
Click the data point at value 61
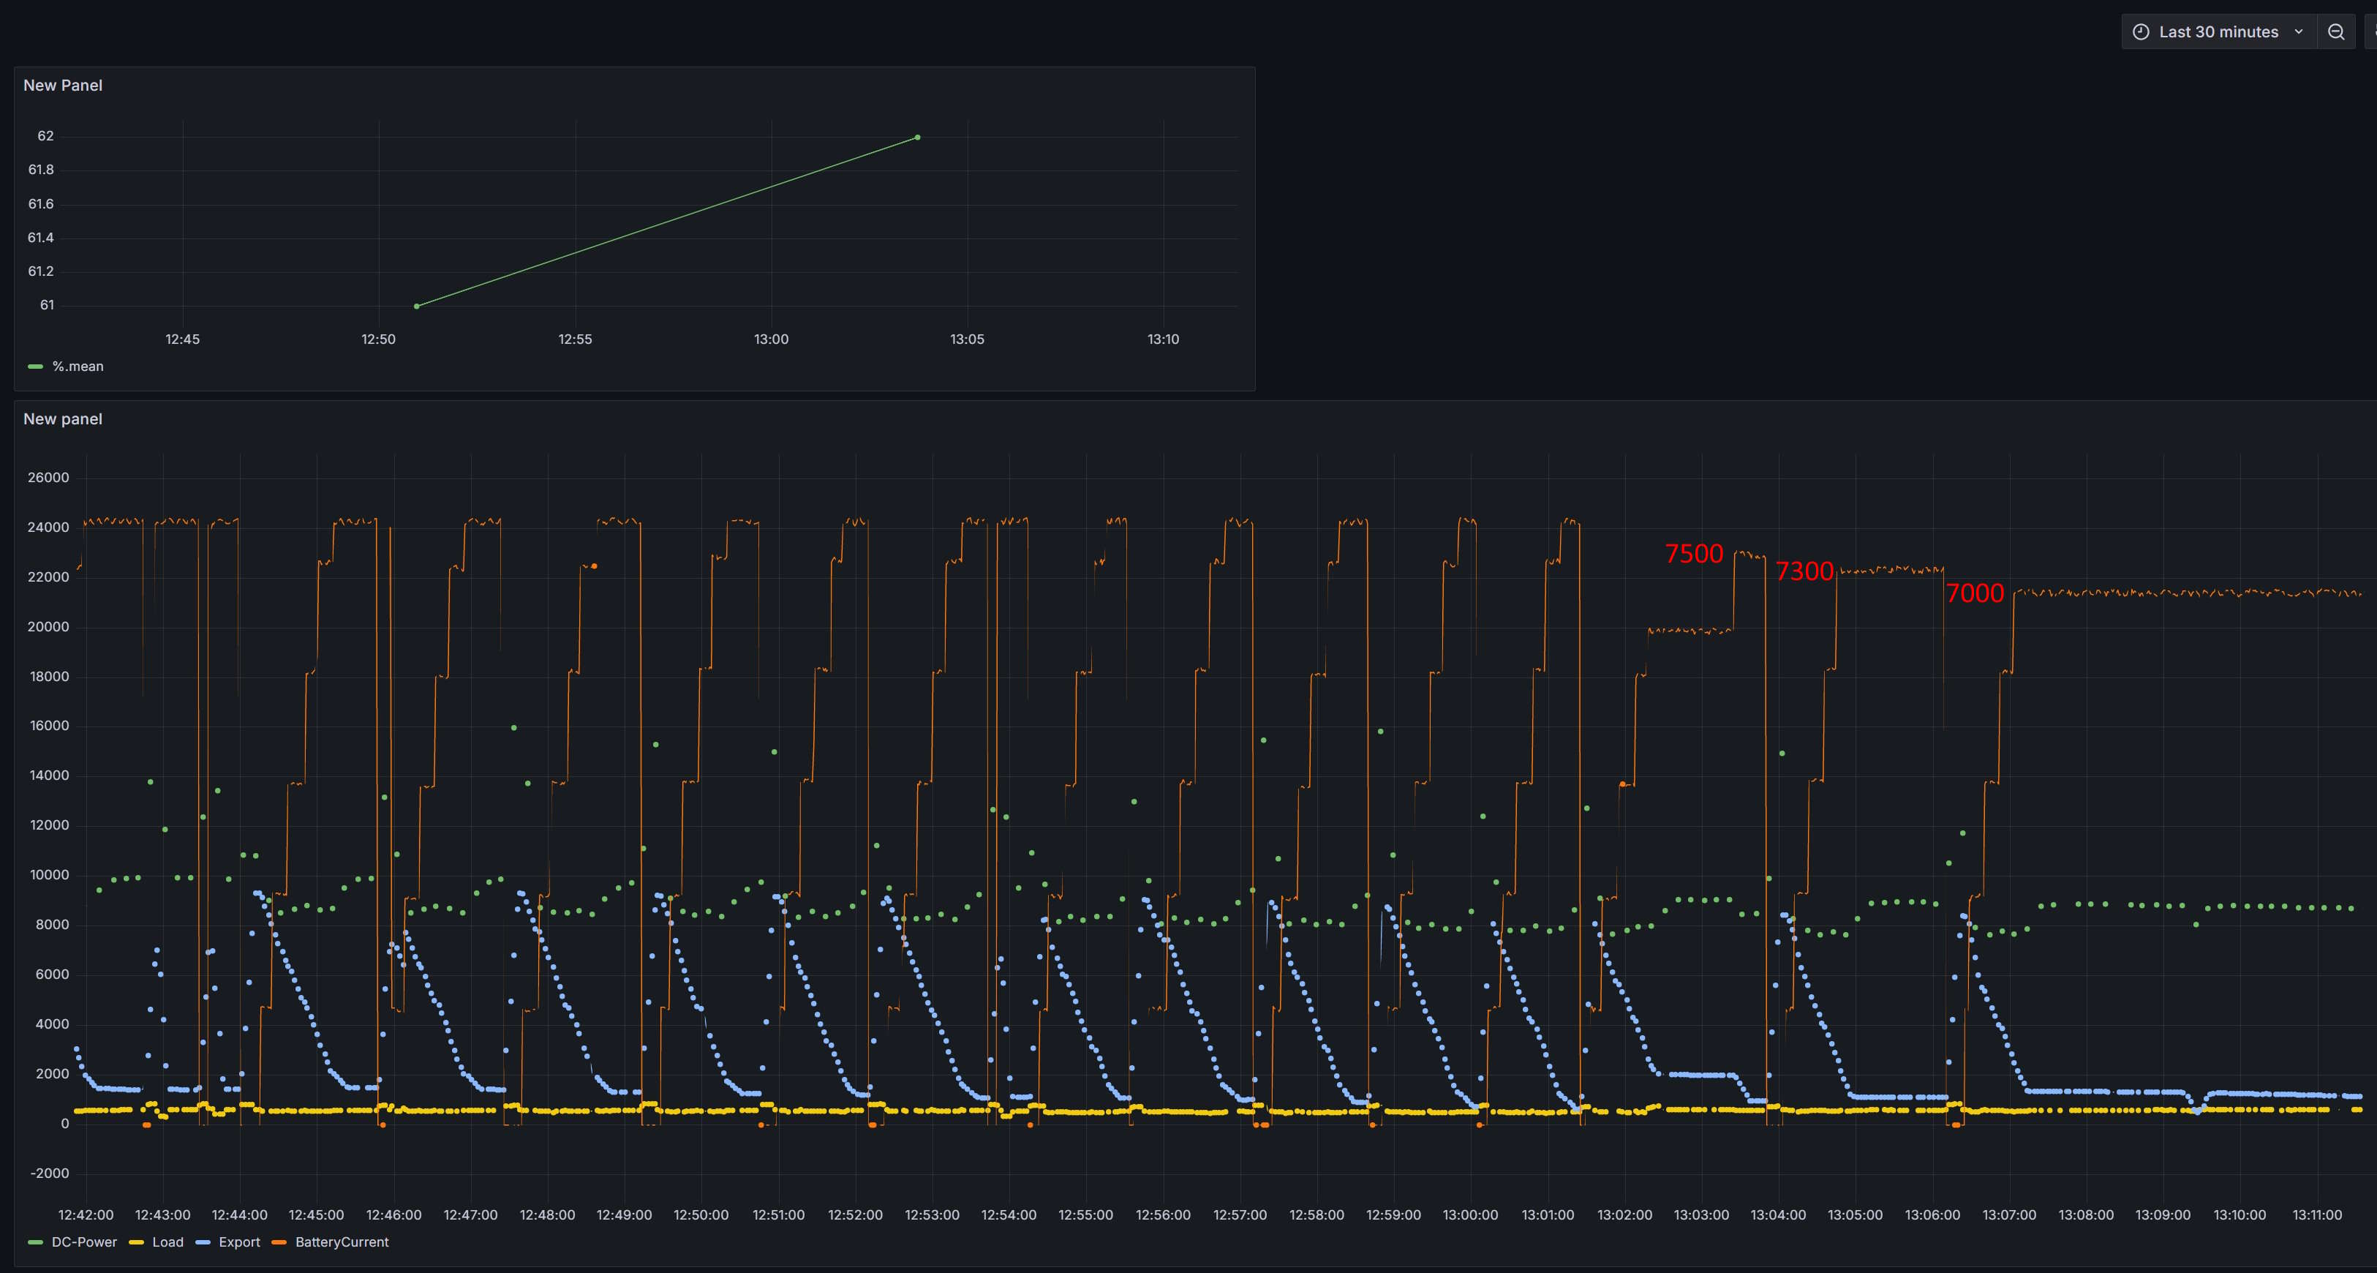pyautogui.click(x=416, y=306)
